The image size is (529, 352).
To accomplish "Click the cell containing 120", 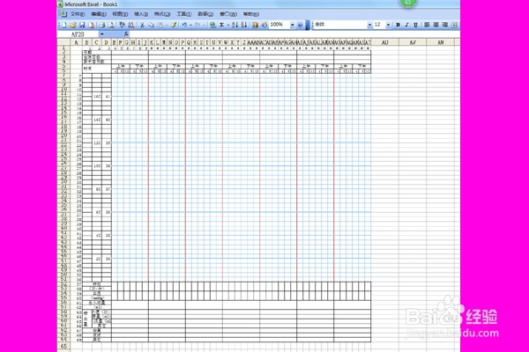I will tap(97, 143).
